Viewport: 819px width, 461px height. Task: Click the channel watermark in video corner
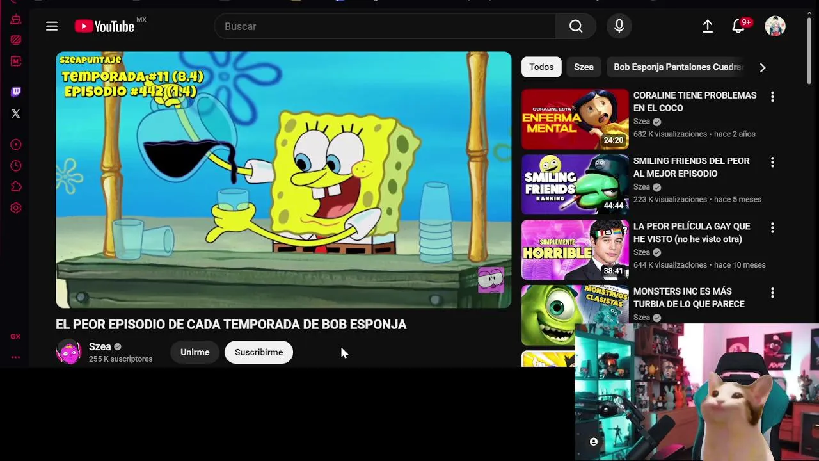[x=491, y=280]
